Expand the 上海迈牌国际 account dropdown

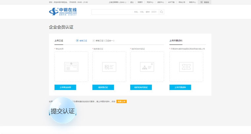pos(117,2)
